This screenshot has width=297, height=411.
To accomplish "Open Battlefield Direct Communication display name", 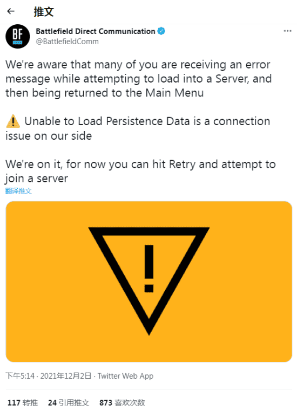I will [96, 31].
